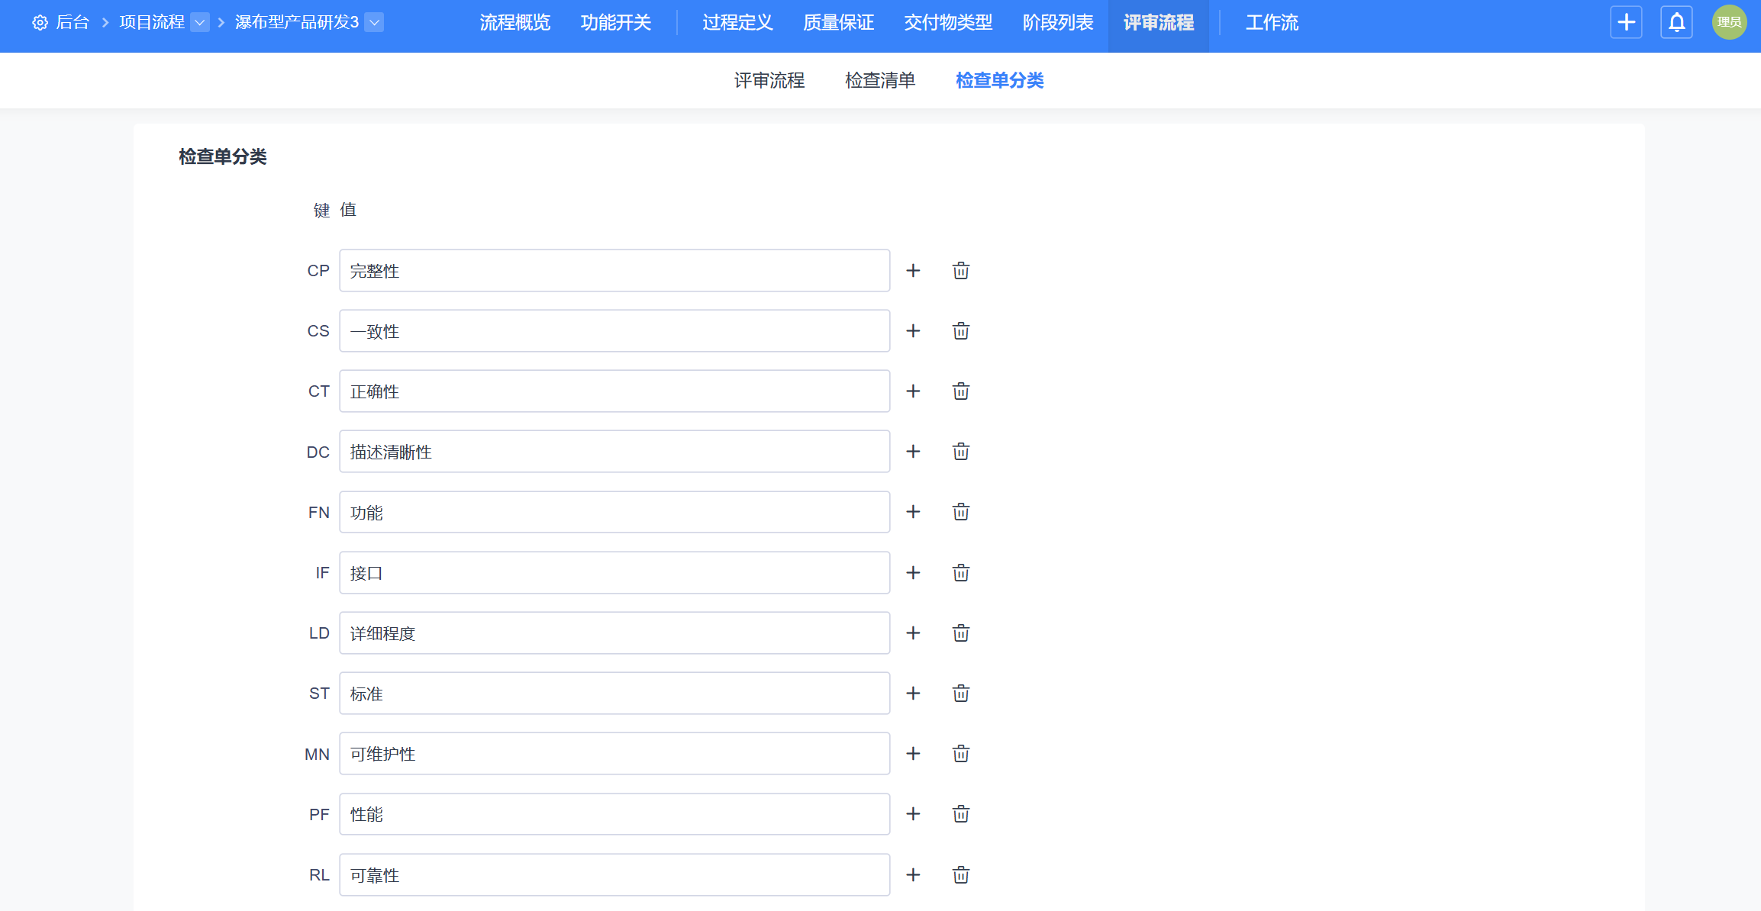This screenshot has width=1761, height=911.
Task: Click trash icon for DC 描述清晰性 row
Action: pos(960,452)
